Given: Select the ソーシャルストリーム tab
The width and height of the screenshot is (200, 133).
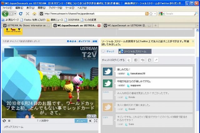Looking at the screenshot, I should click(x=135, y=51).
